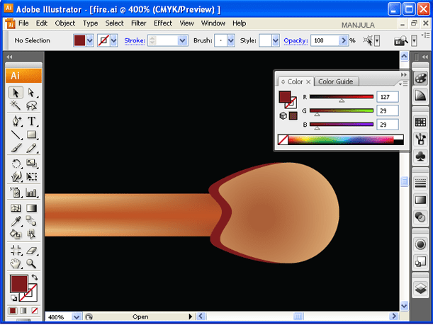Select the Pen tool
The width and height of the screenshot is (433, 325).
click(16, 121)
